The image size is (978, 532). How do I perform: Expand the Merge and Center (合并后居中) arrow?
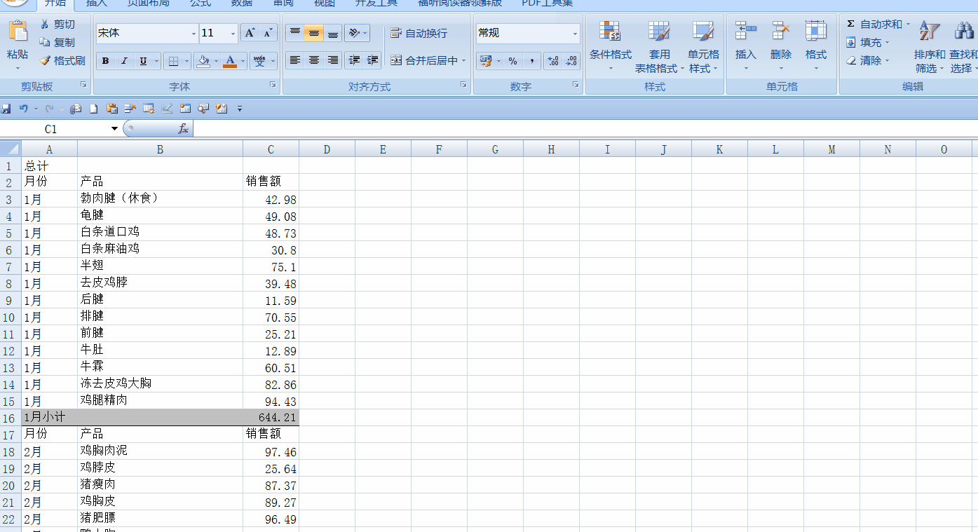pos(464,61)
